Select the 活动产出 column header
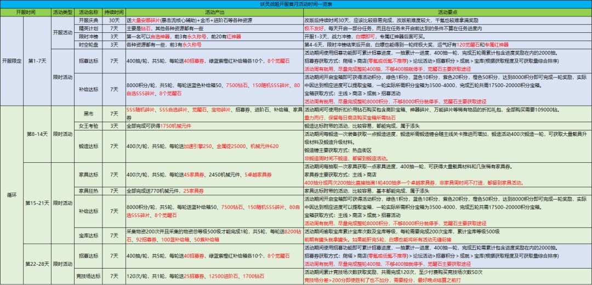592x285 pixels. point(214,13)
